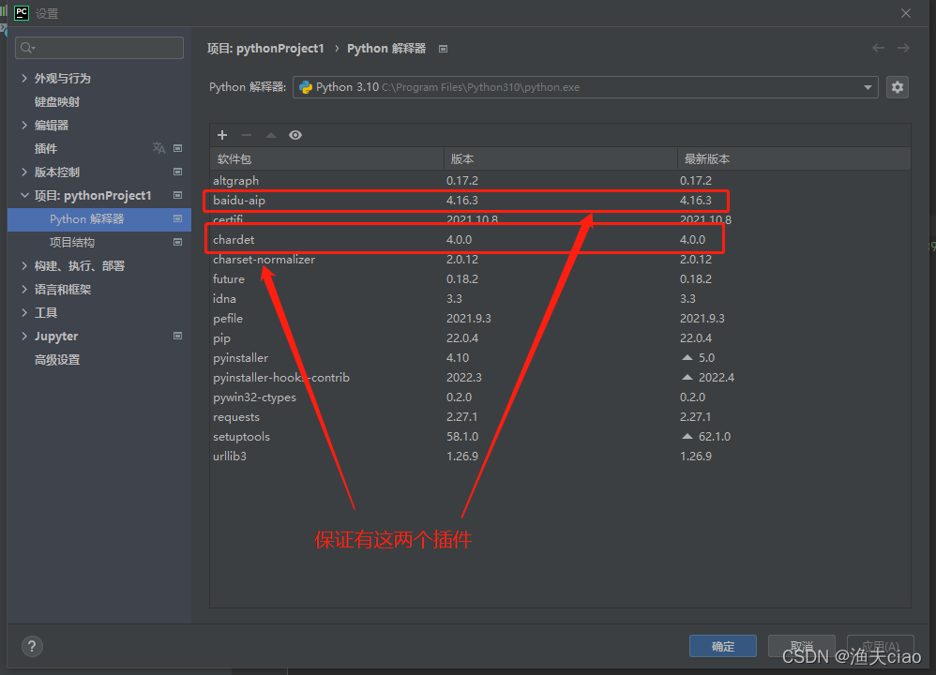
Task: Click the project-level marker icon beside 插件
Action: click(x=178, y=148)
